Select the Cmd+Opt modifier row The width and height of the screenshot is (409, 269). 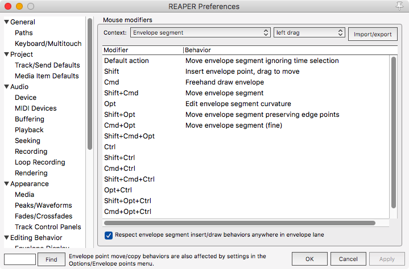[x=245, y=125]
